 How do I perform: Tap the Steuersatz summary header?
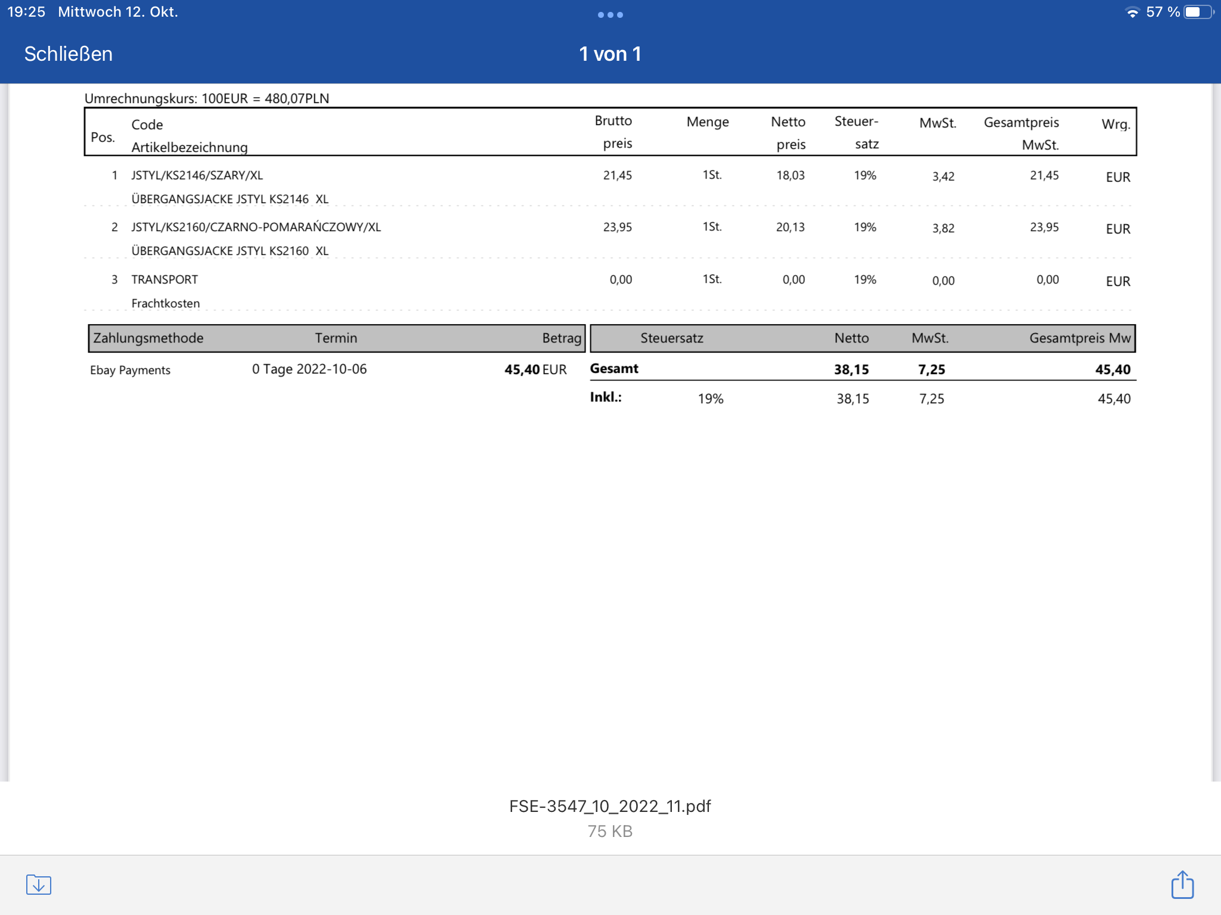coord(671,338)
